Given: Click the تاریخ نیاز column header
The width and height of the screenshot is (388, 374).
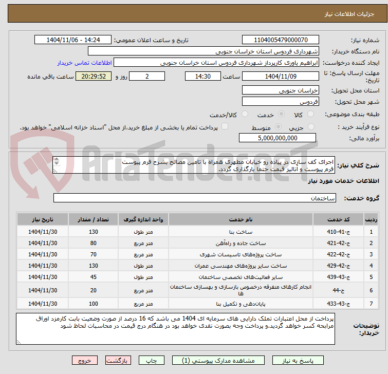Looking at the screenshot, I should pos(43,219).
